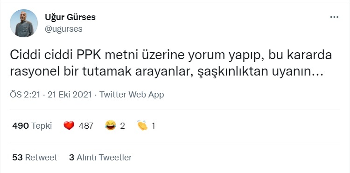Screen dimensions: 350x173
Task: Open the three-dot more options menu
Action: pos(334,17)
